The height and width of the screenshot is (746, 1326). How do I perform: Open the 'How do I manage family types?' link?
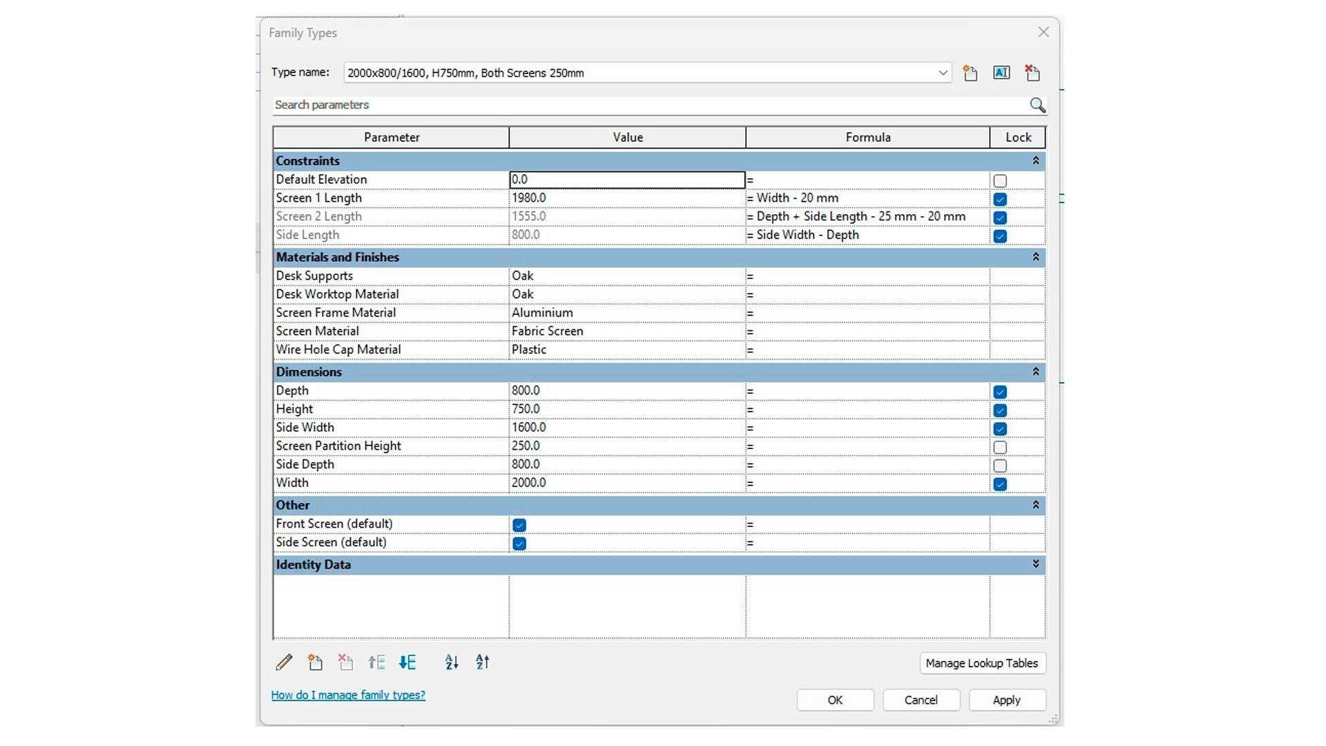click(x=348, y=695)
